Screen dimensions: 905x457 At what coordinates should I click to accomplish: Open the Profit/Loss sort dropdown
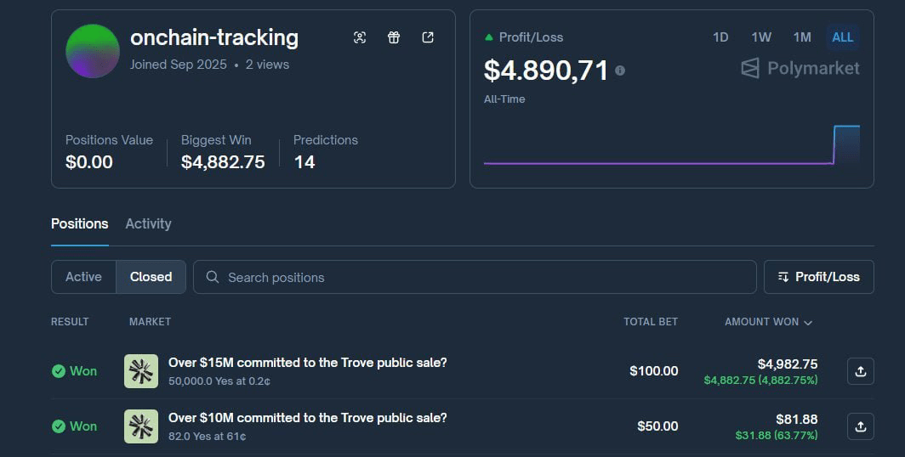pos(818,277)
